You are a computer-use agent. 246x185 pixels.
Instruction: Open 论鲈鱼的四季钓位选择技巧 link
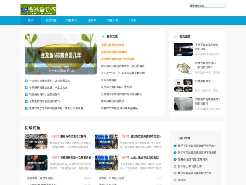(x=44, y=101)
